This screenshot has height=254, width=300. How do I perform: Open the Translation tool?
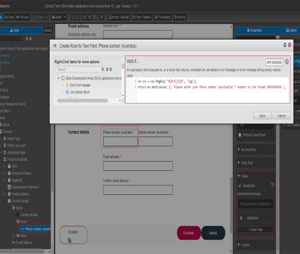162,17
